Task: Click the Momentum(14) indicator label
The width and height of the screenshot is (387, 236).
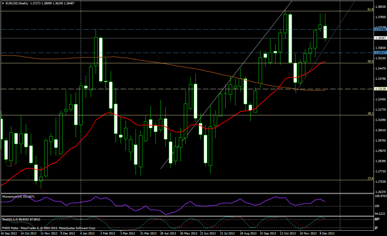Action: click(x=19, y=197)
